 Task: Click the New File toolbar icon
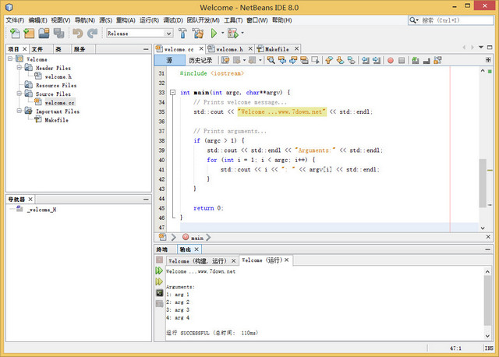click(15, 34)
